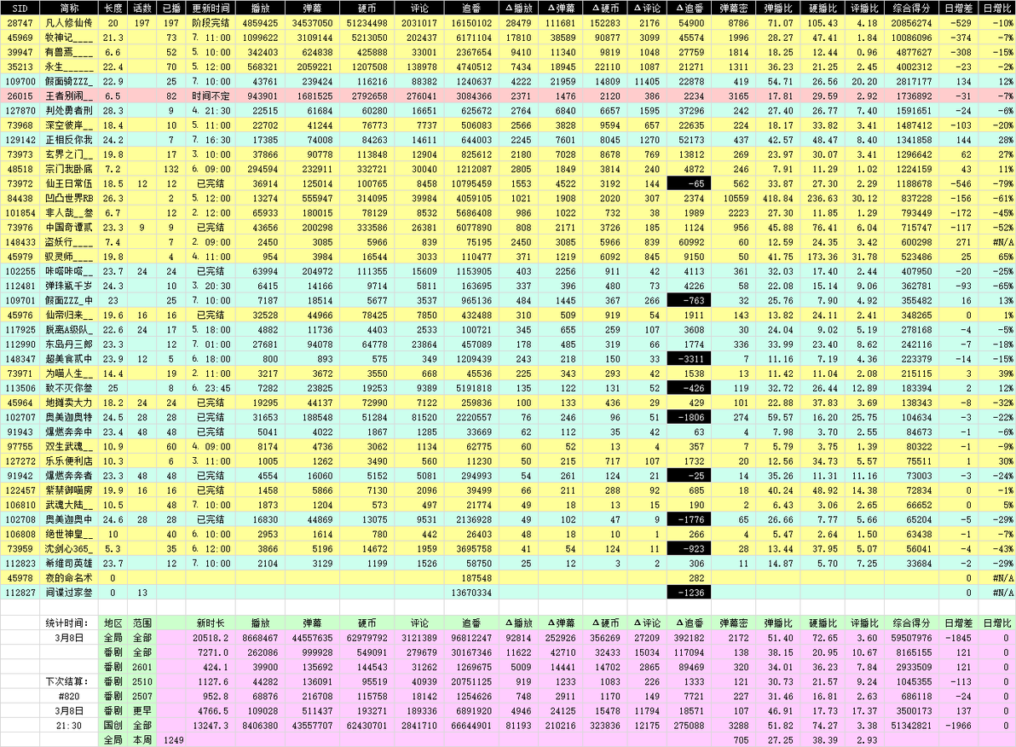The height and width of the screenshot is (747, 1016).
Task: Select the SID column header
Action: [x=20, y=9]
